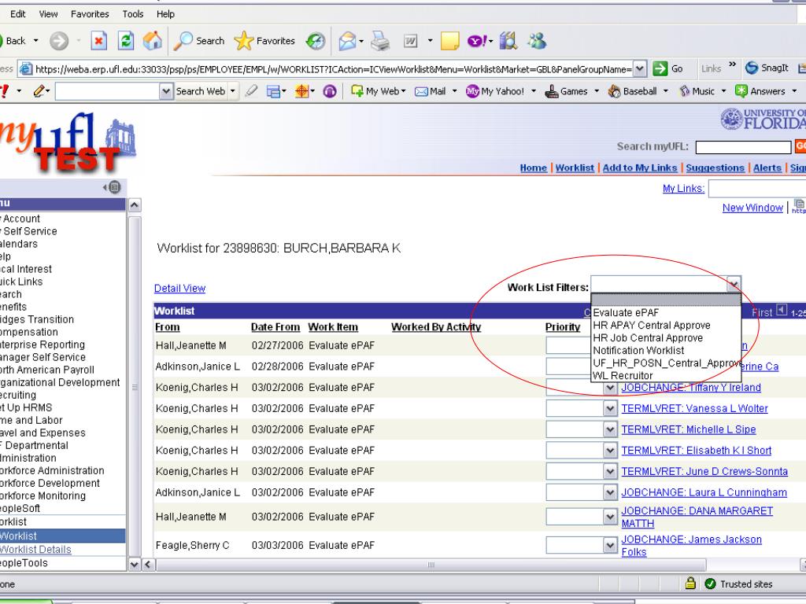Open Music toolbar button
The width and height of the screenshot is (806, 604).
[x=697, y=91]
